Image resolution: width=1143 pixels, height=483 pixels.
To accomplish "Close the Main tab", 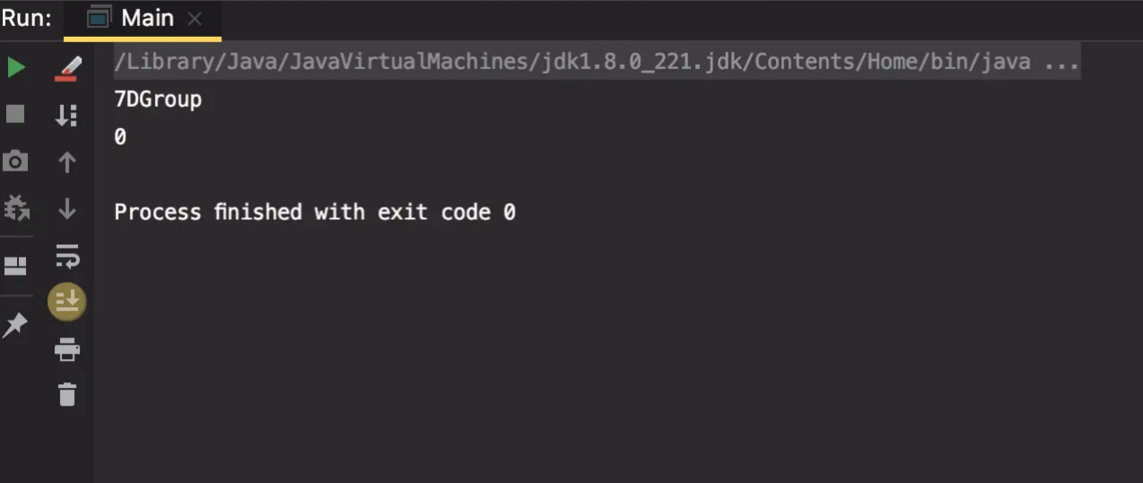I will [x=195, y=19].
